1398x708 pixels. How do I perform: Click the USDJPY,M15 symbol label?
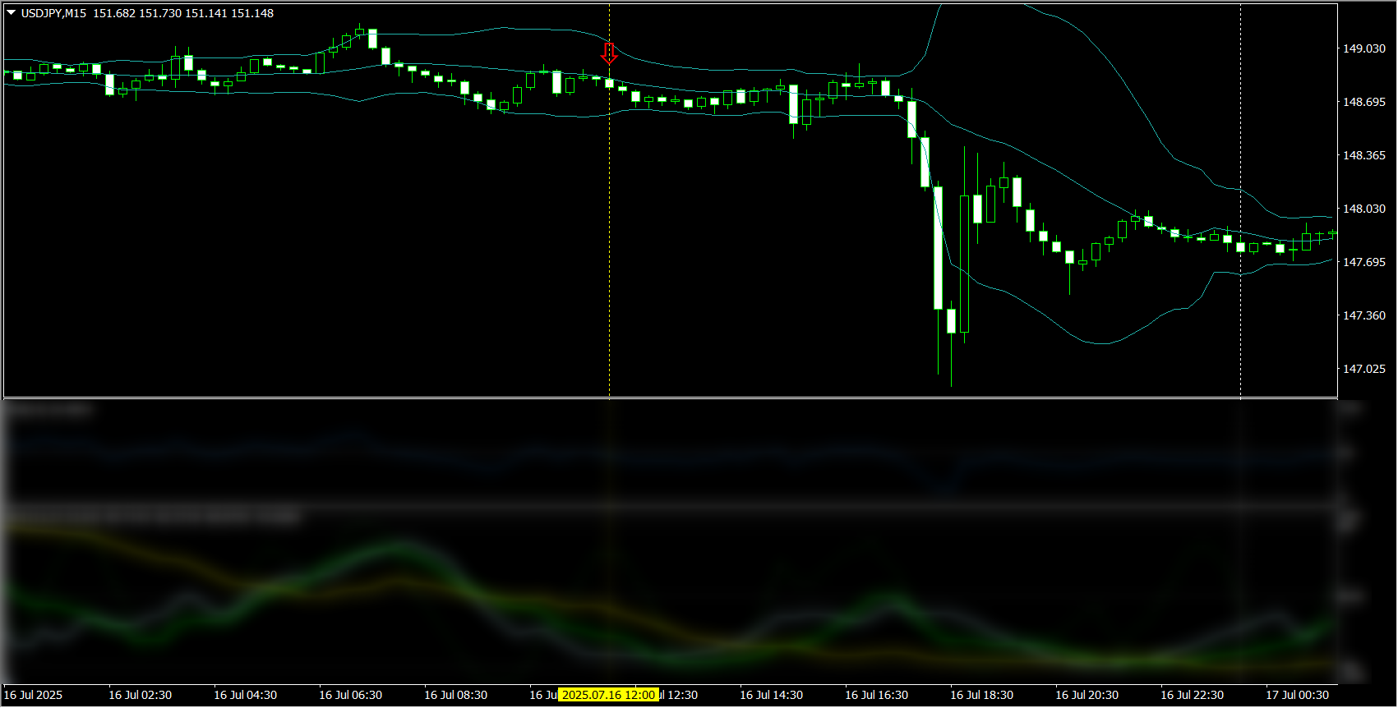53,13
